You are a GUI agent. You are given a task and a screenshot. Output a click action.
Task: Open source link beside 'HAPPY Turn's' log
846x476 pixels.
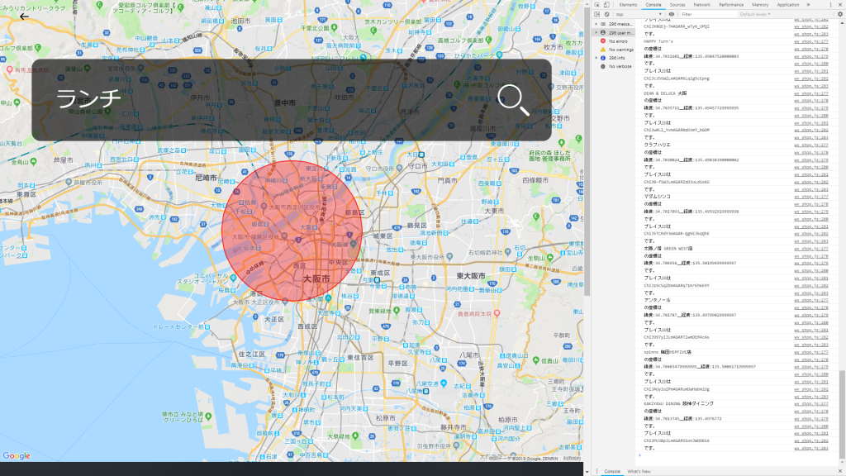click(811, 41)
